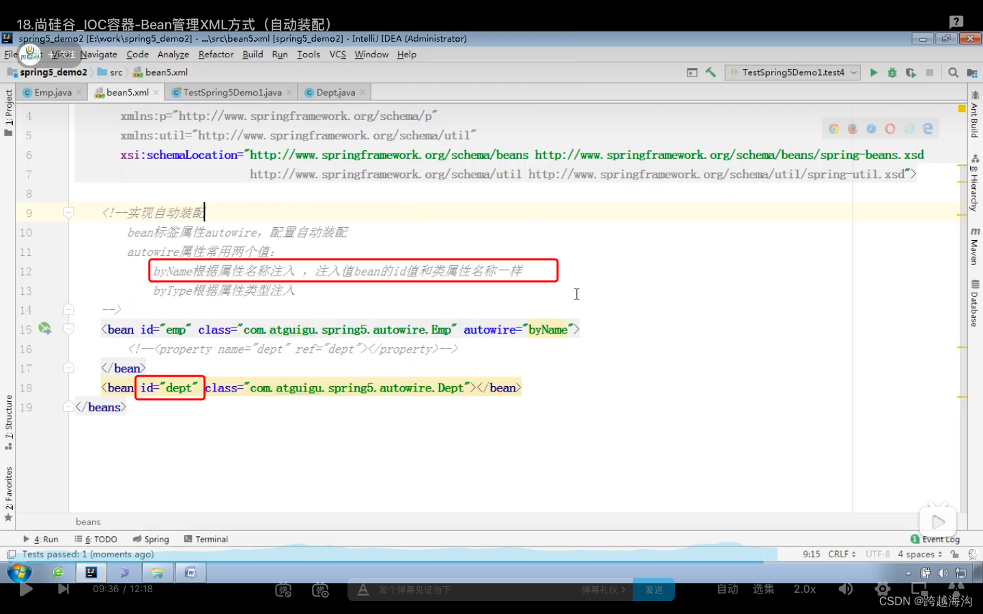Click the video progress bar

coord(491,561)
